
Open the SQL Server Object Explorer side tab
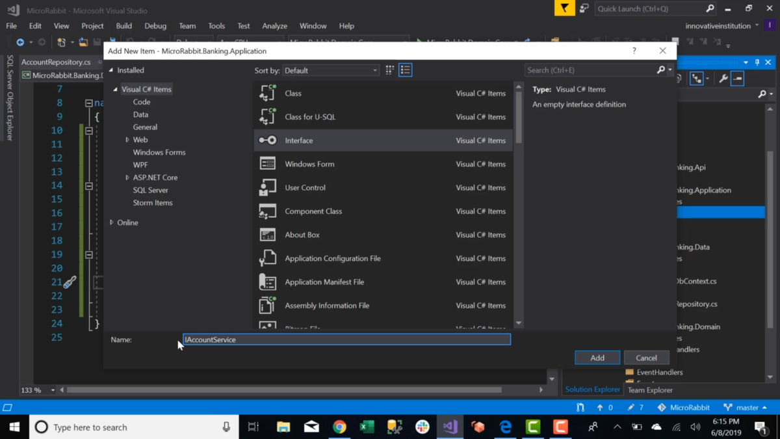click(x=10, y=98)
